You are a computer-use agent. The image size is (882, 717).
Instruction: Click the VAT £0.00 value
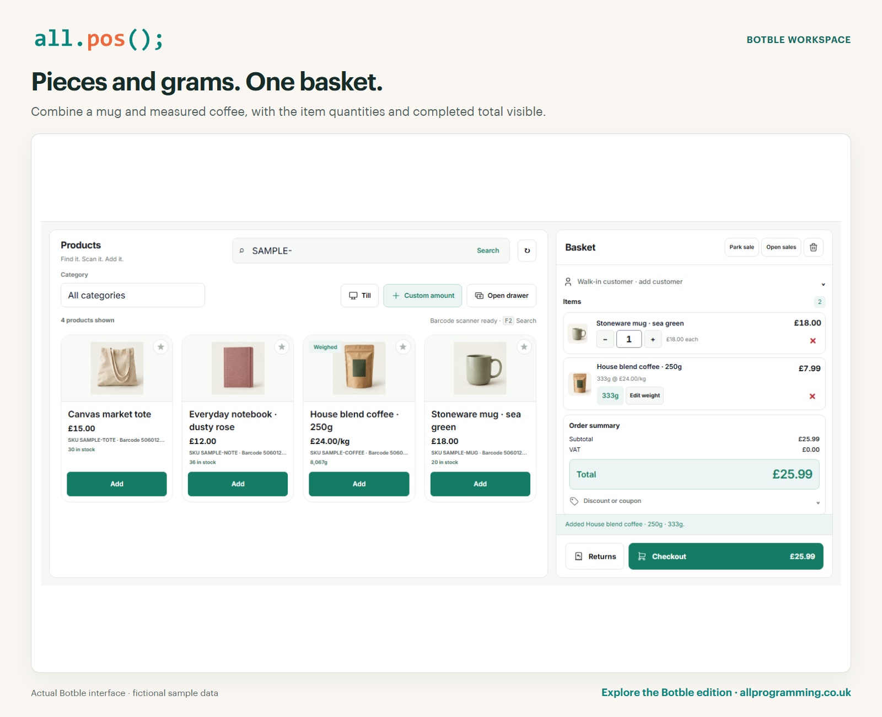[x=811, y=450]
